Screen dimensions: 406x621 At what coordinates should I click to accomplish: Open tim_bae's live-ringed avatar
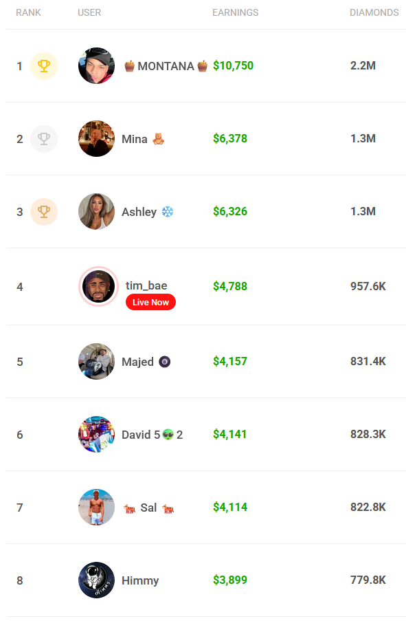[98, 286]
